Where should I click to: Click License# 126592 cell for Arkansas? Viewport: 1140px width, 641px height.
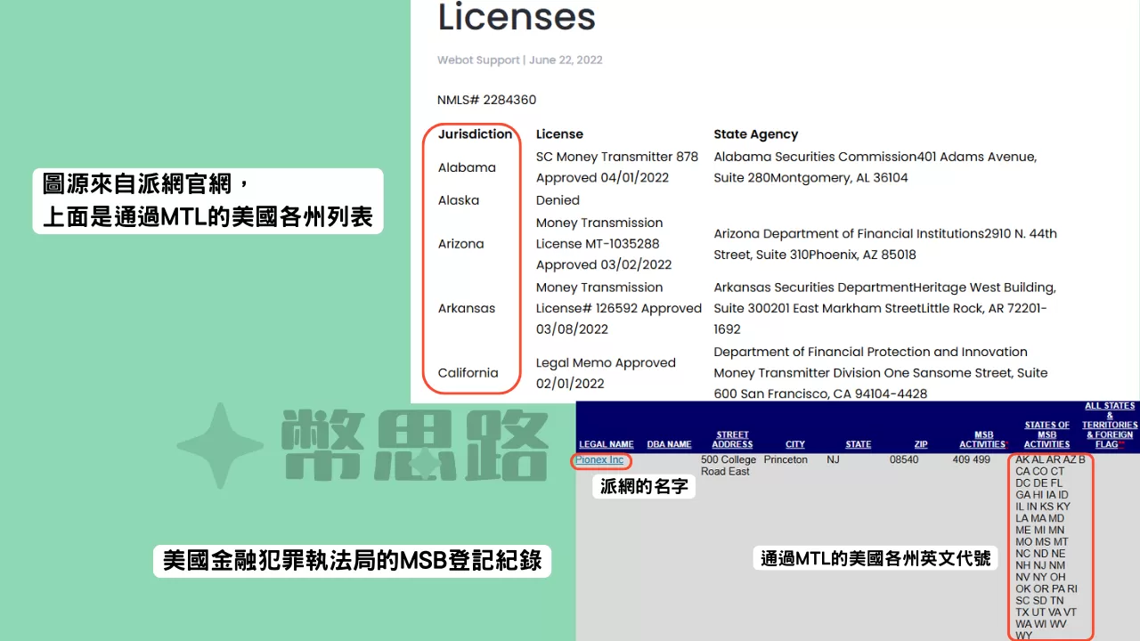pyautogui.click(x=619, y=308)
